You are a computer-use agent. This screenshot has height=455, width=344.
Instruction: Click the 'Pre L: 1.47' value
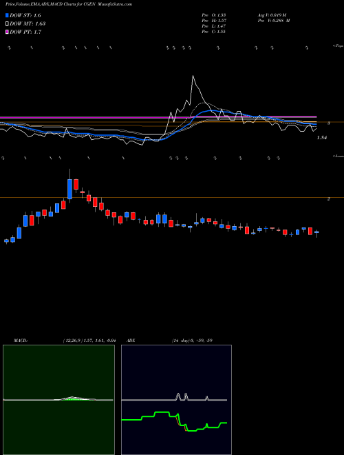tap(214, 26)
